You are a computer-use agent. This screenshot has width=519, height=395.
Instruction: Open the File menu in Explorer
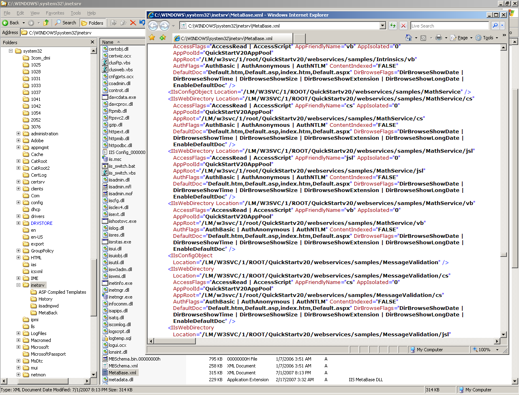point(7,13)
